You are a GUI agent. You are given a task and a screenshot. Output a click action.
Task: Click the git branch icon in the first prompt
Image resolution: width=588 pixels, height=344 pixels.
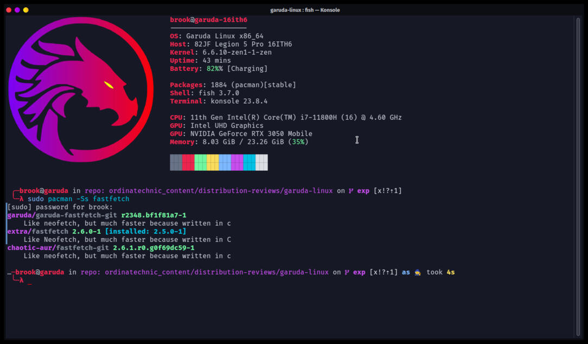point(351,191)
